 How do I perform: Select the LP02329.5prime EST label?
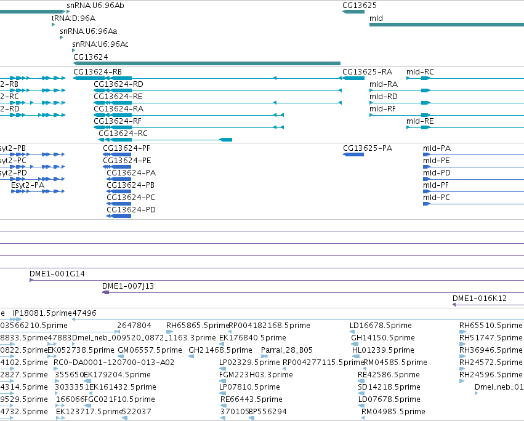249,363
